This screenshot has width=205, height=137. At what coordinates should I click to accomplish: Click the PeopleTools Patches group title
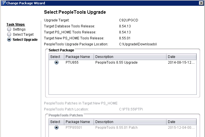[x=66, y=115]
